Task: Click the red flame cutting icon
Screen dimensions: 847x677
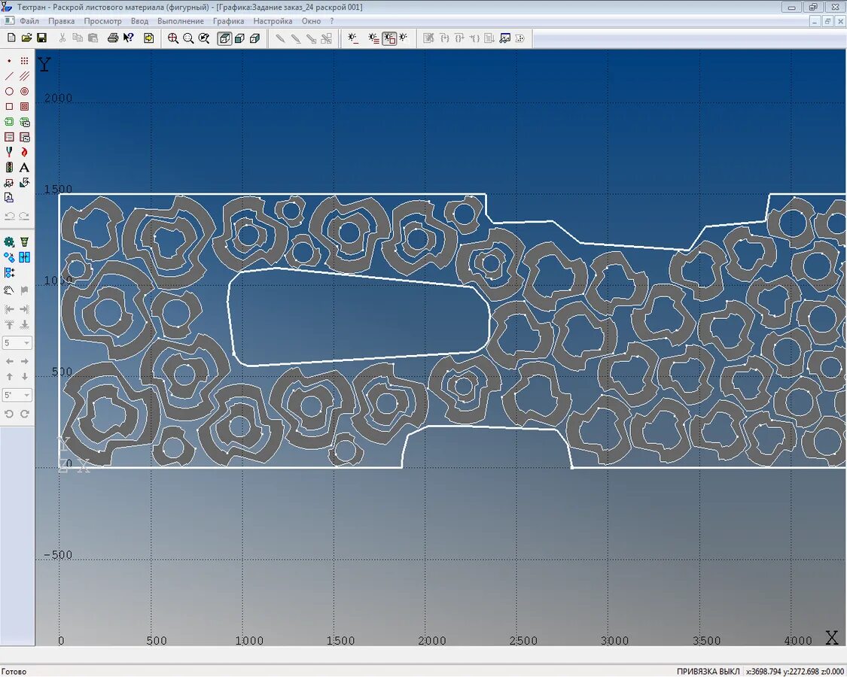Action: click(24, 152)
